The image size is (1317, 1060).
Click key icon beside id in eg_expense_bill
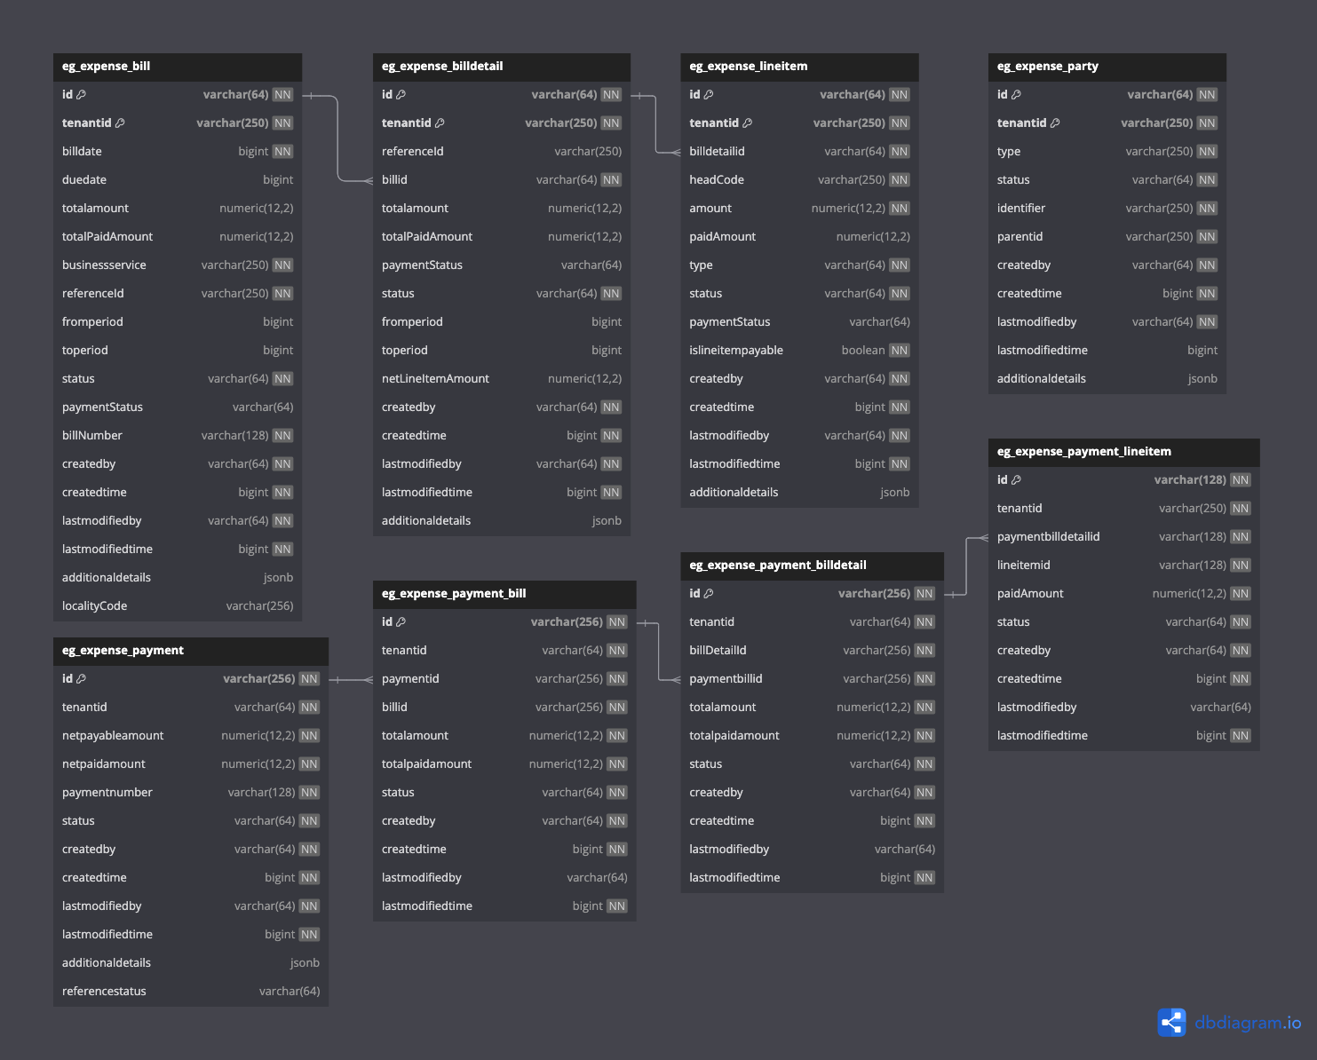[x=82, y=94]
